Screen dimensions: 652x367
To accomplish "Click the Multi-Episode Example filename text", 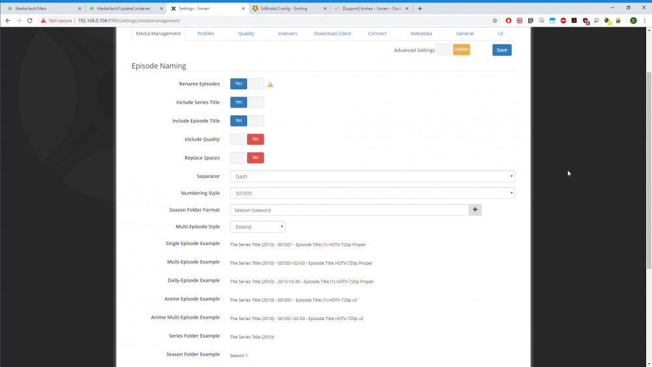I will [301, 263].
